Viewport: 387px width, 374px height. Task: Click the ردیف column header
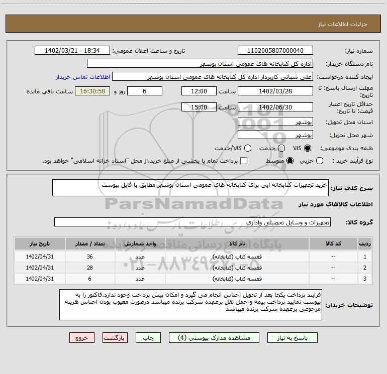pyautogui.click(x=365, y=244)
